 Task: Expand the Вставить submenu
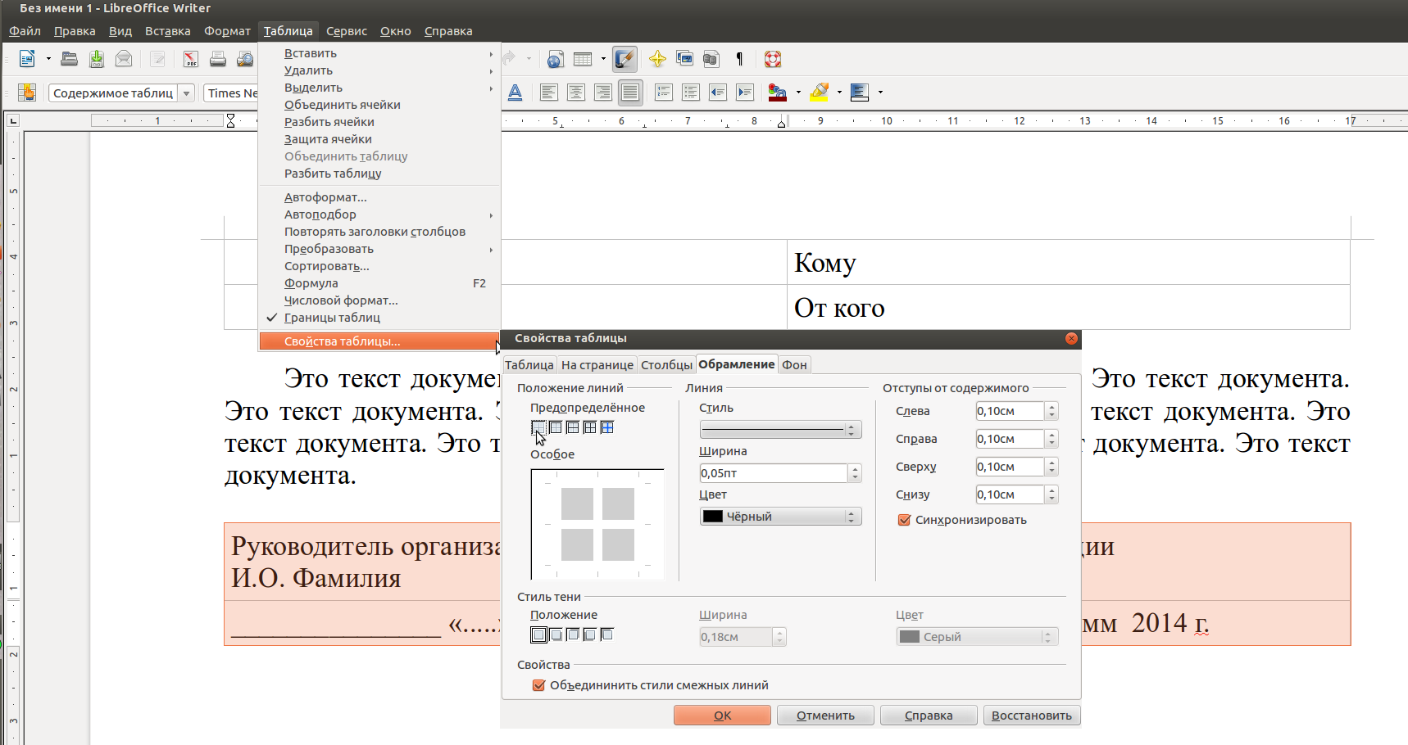pos(380,53)
